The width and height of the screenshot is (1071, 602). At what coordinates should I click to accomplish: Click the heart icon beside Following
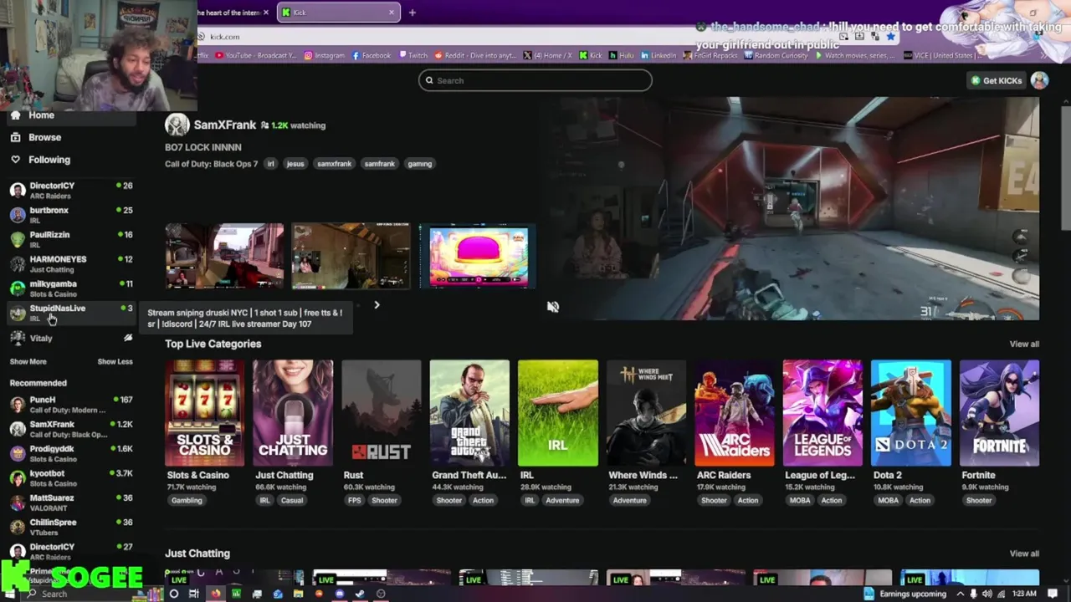(15, 160)
